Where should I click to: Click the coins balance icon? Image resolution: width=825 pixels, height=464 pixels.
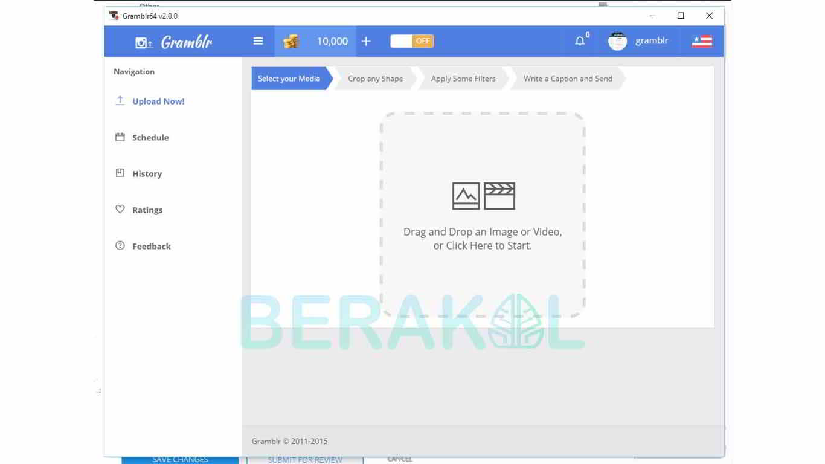tap(291, 40)
